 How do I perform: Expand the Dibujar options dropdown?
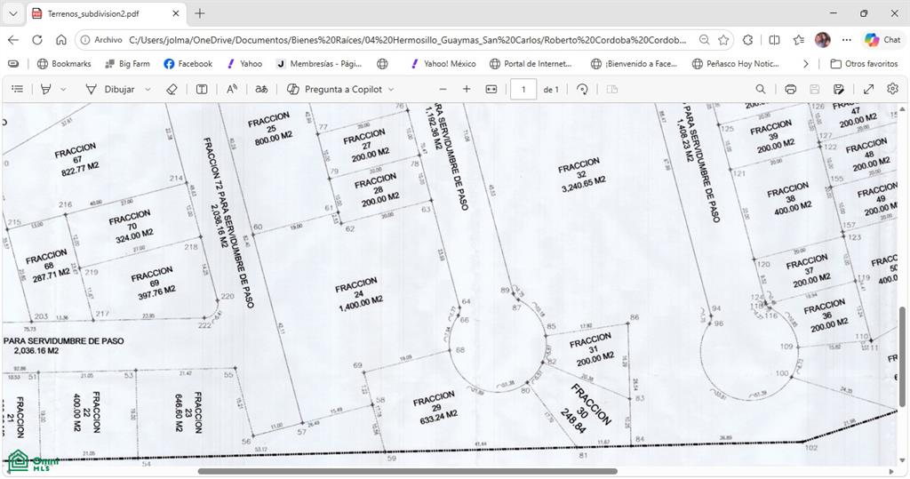click(148, 90)
